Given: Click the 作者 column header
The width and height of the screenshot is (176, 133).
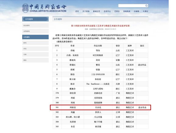Looking at the screenshot, I should (72, 46).
